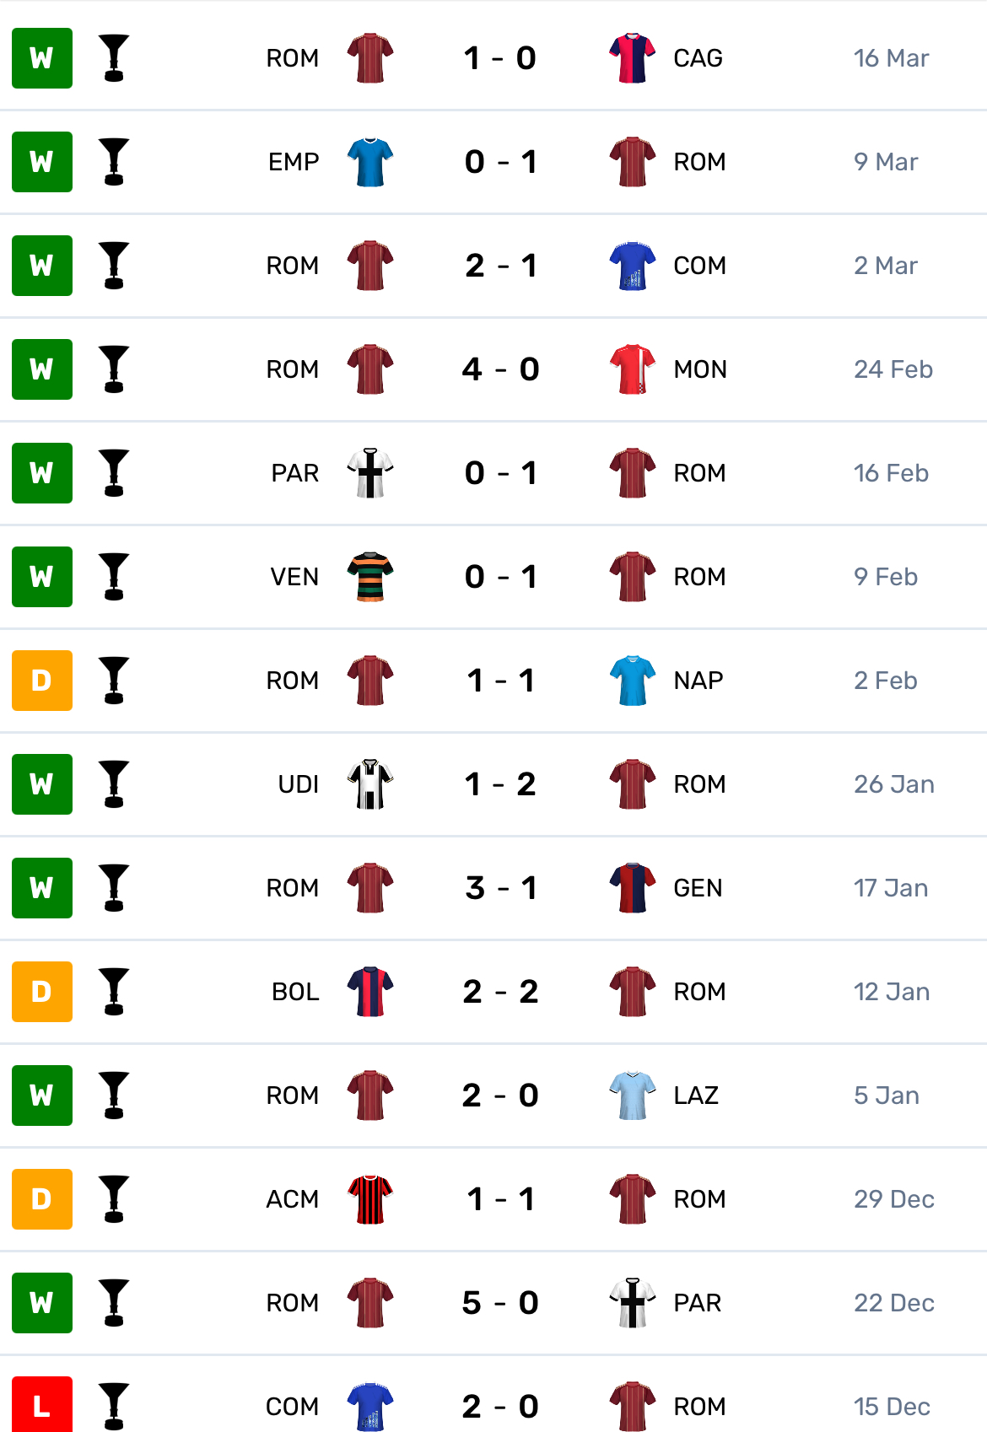The height and width of the screenshot is (1432, 987).
Task: Select the PAR team label on 16 Feb
Action: pos(295,473)
